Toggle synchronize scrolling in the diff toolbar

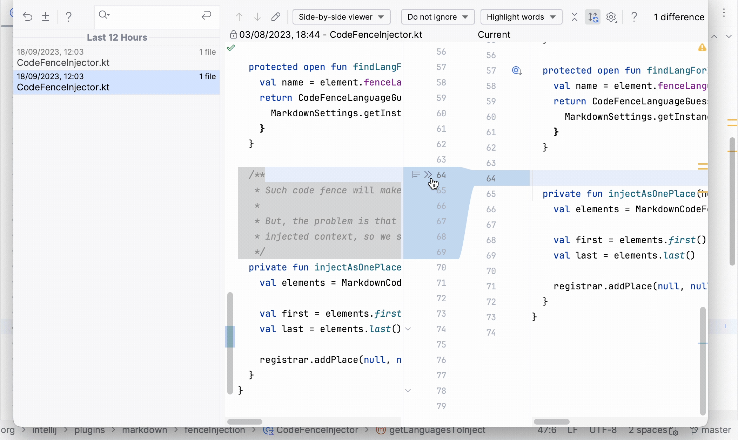point(593,17)
